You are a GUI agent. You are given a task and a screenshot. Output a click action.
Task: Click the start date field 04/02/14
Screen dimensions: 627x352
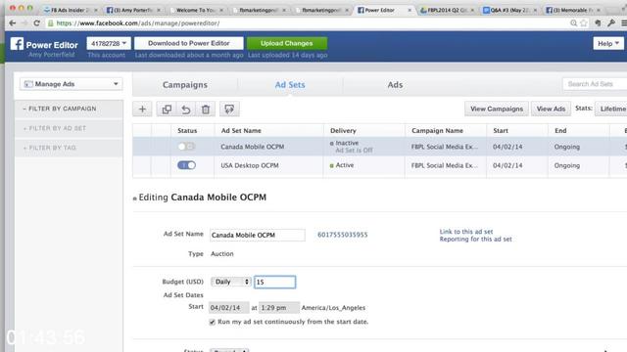click(x=228, y=308)
